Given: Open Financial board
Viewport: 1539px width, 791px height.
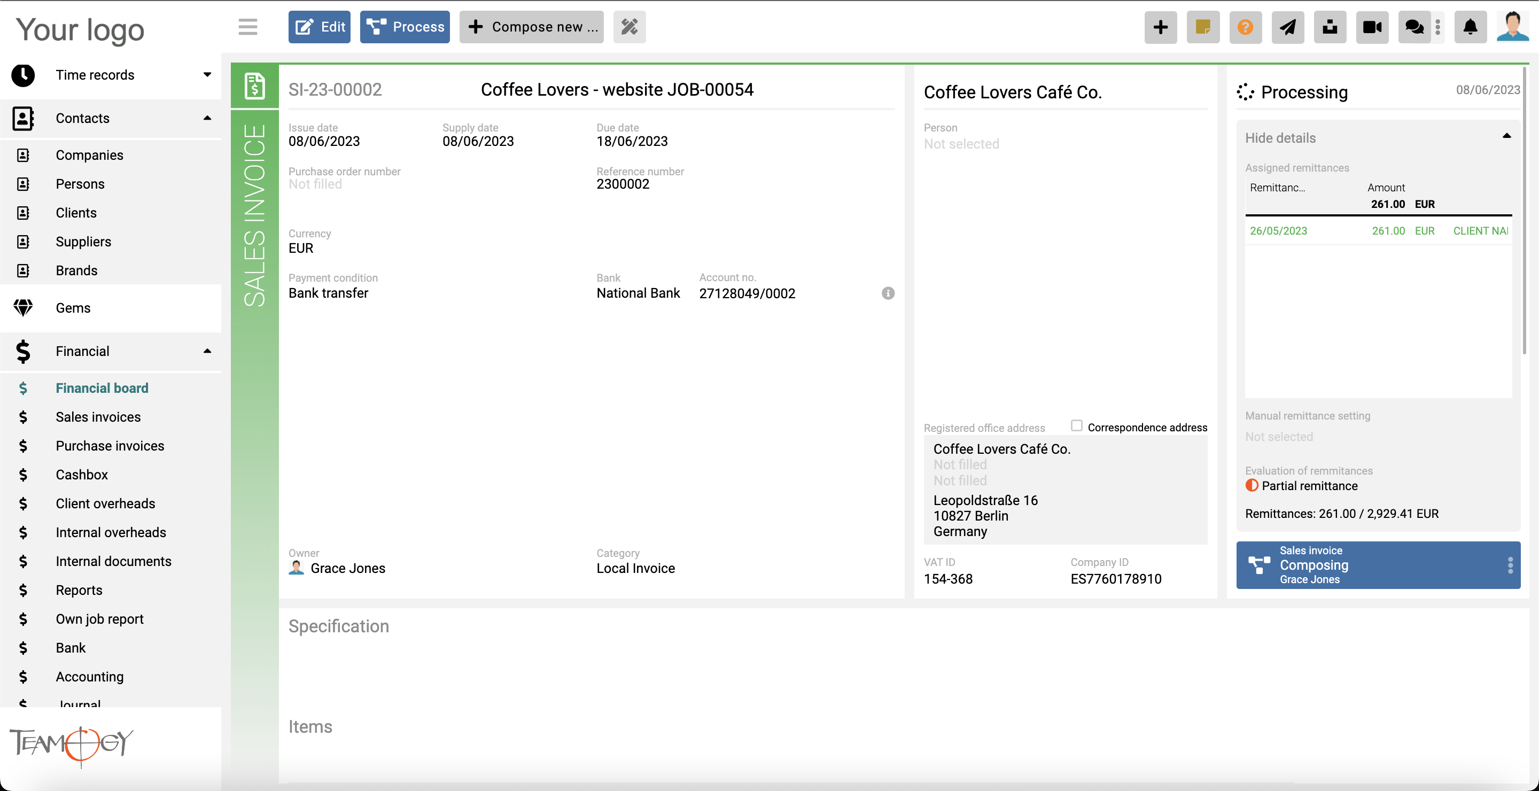Looking at the screenshot, I should (102, 389).
